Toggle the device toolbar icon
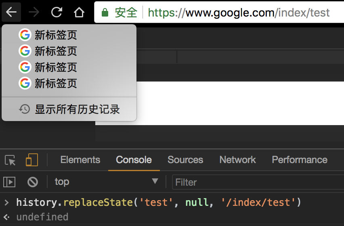This screenshot has height=226, width=344. 31,160
